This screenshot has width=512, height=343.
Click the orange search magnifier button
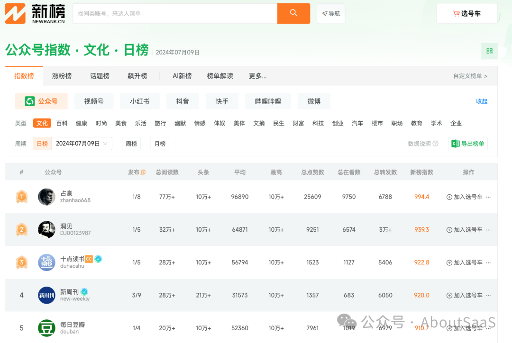(x=293, y=13)
